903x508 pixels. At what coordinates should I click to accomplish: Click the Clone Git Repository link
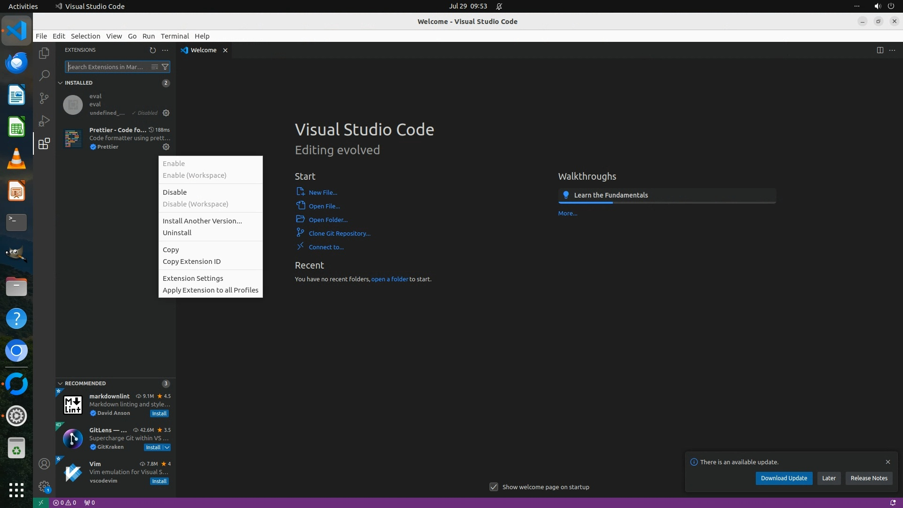[x=339, y=233]
